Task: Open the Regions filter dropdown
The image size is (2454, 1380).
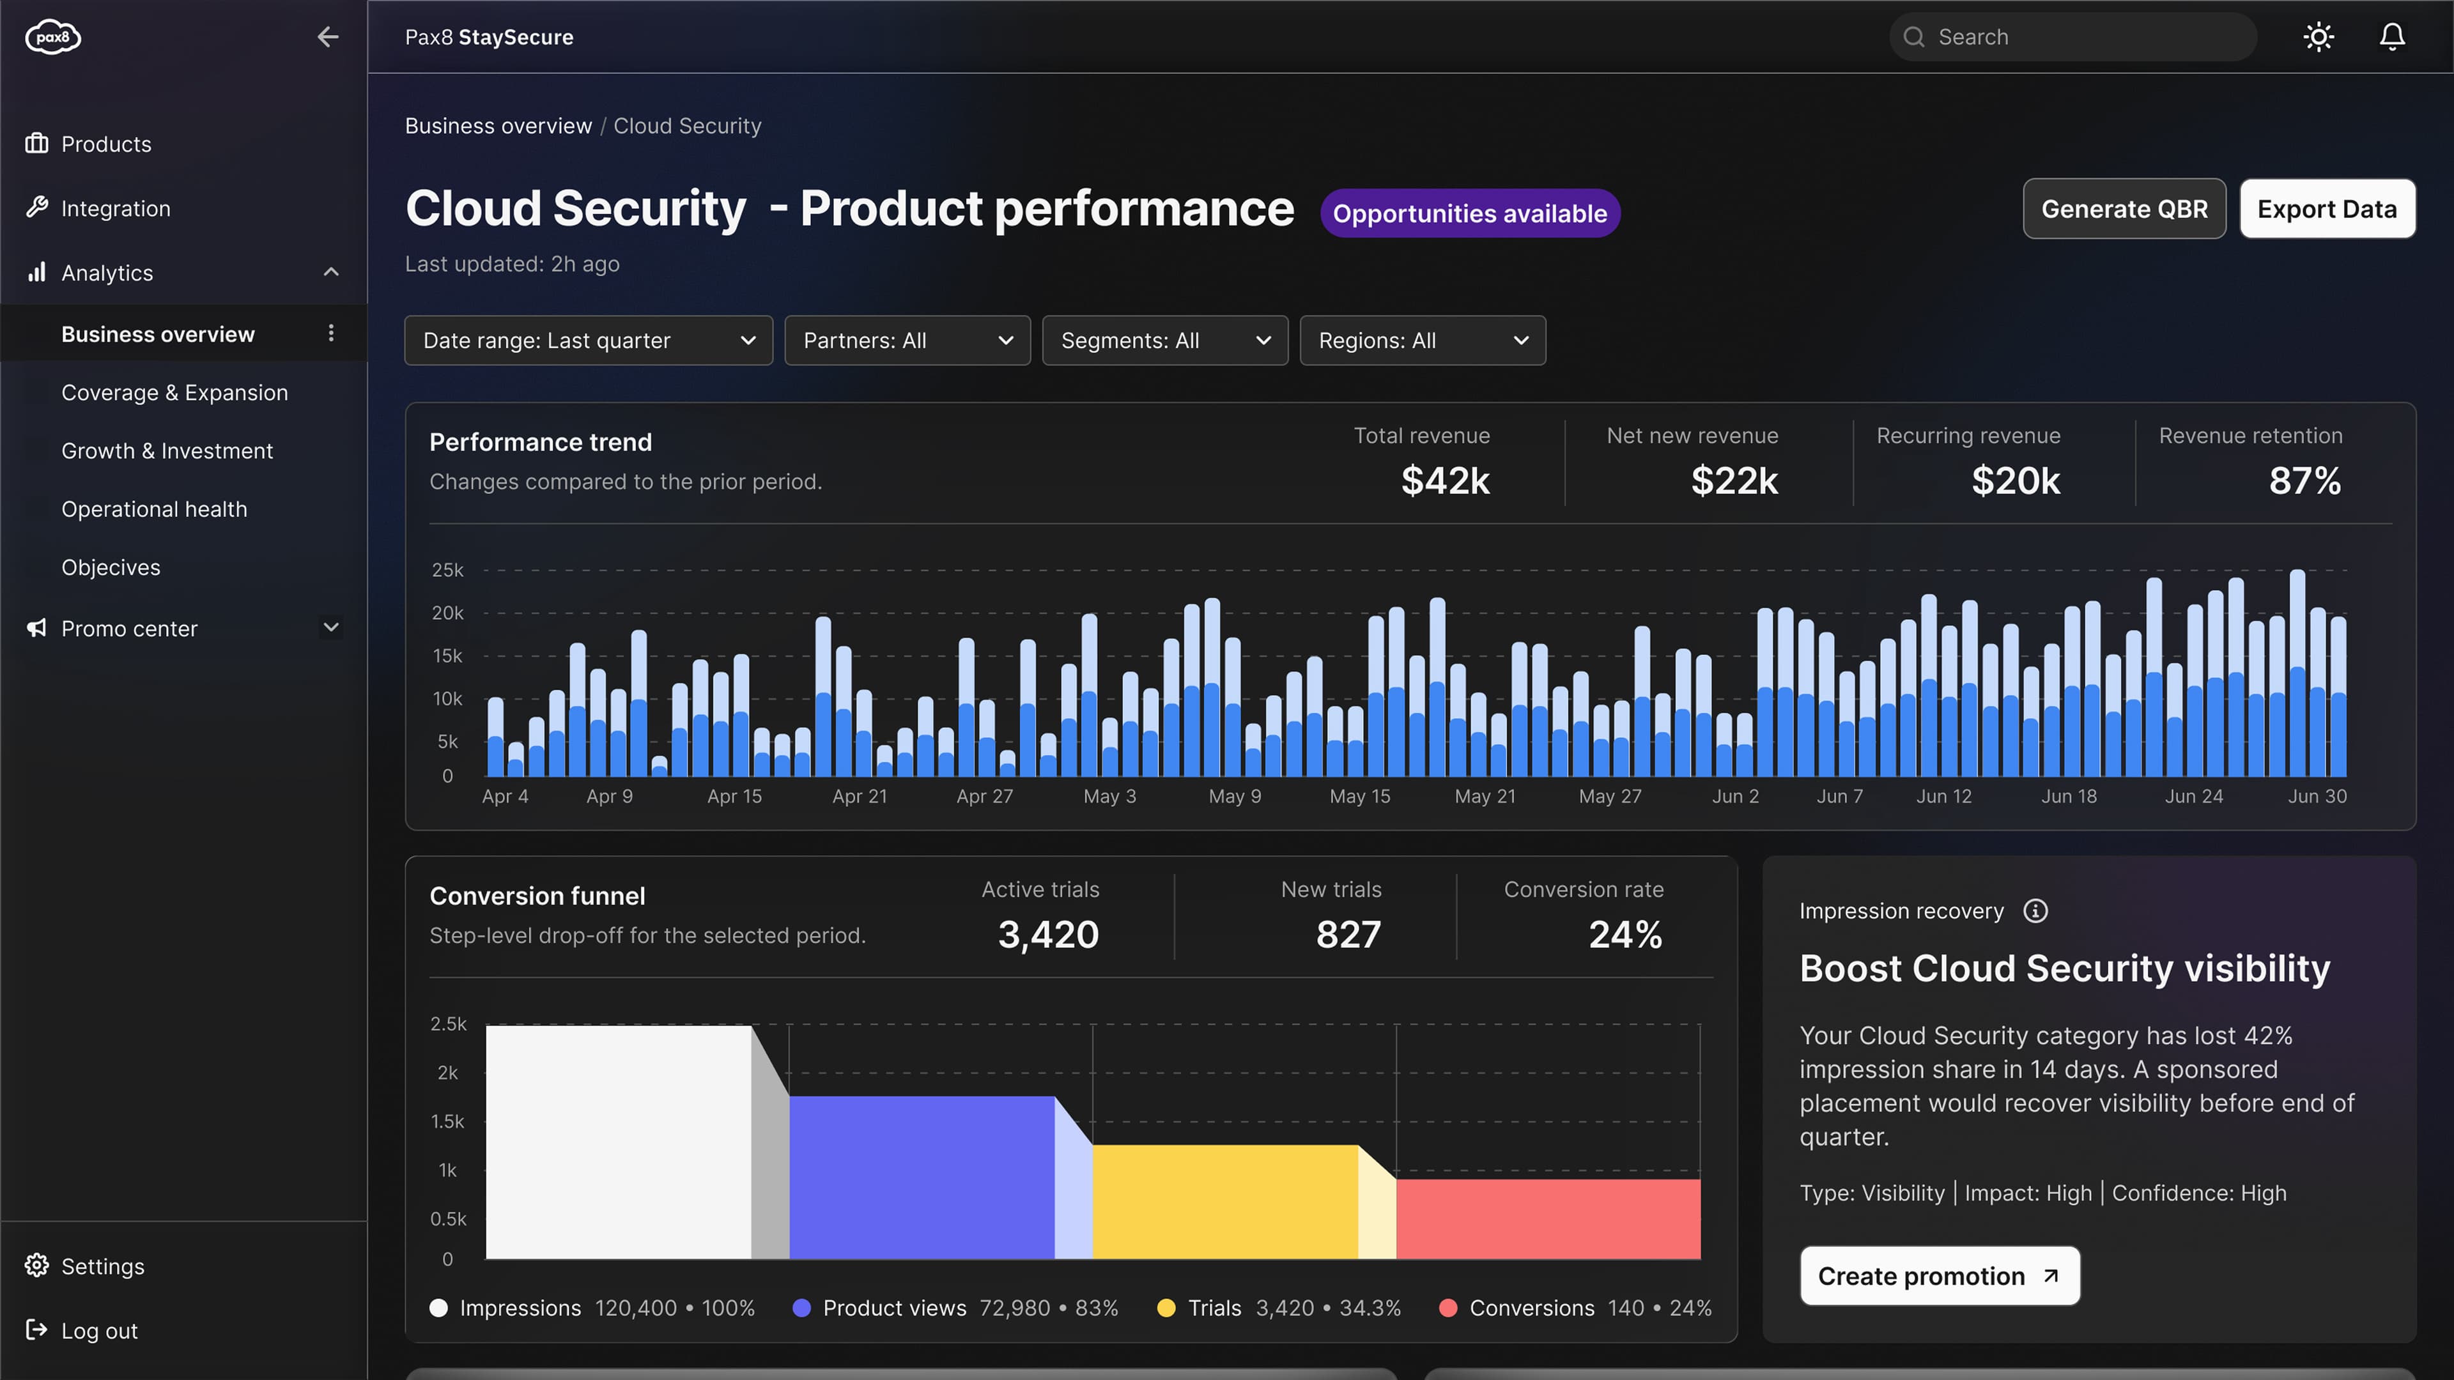Action: tap(1423, 341)
